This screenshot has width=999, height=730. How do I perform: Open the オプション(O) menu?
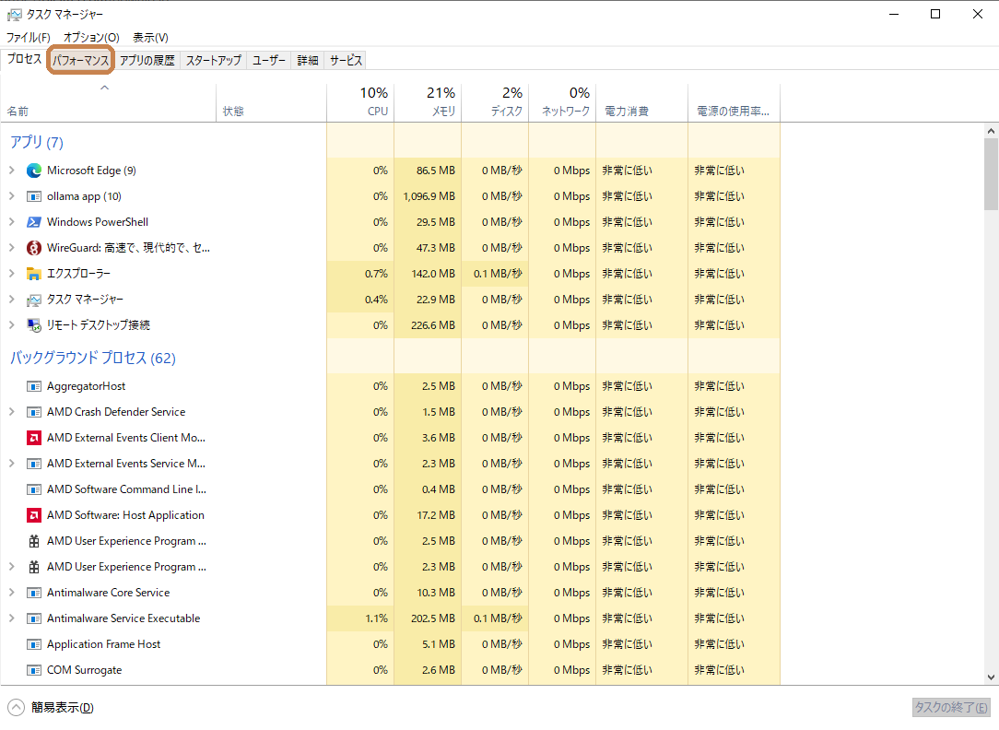[92, 38]
